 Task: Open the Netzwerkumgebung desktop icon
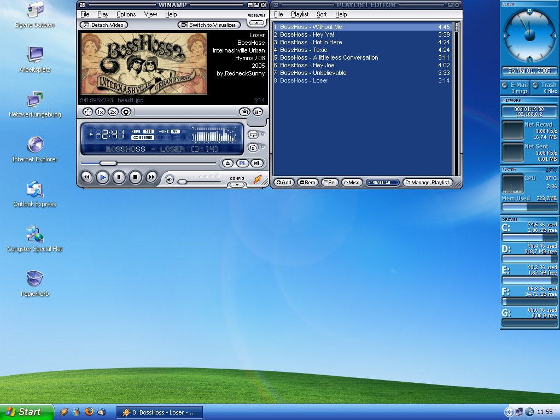click(34, 104)
